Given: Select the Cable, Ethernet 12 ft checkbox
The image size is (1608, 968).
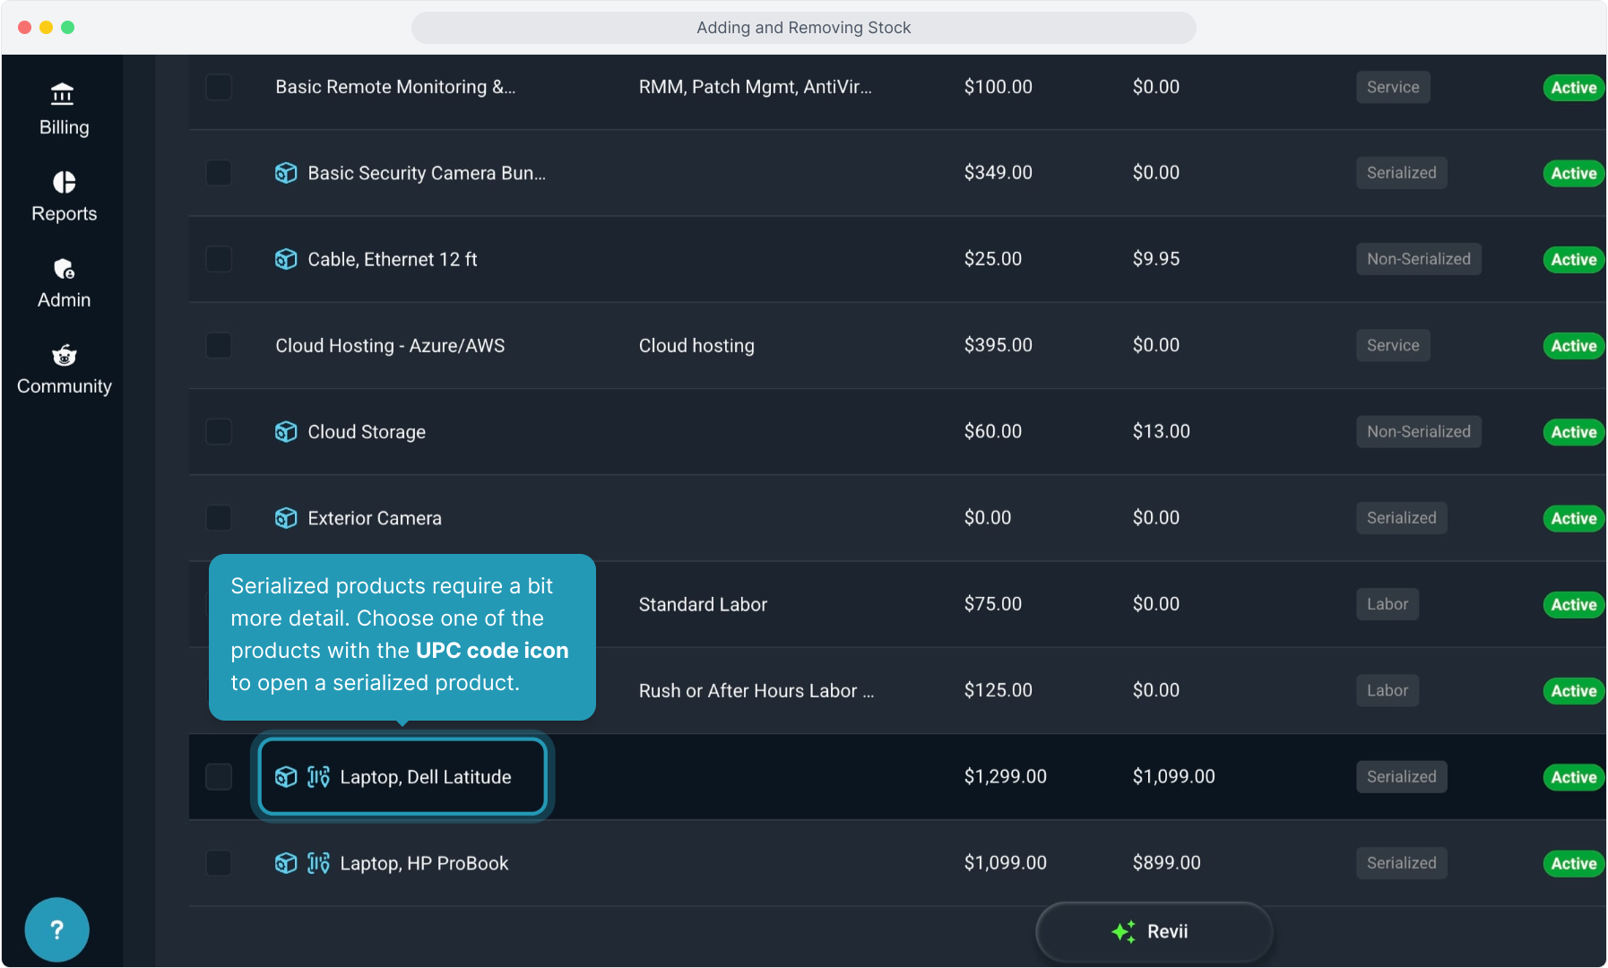Looking at the screenshot, I should [x=219, y=259].
